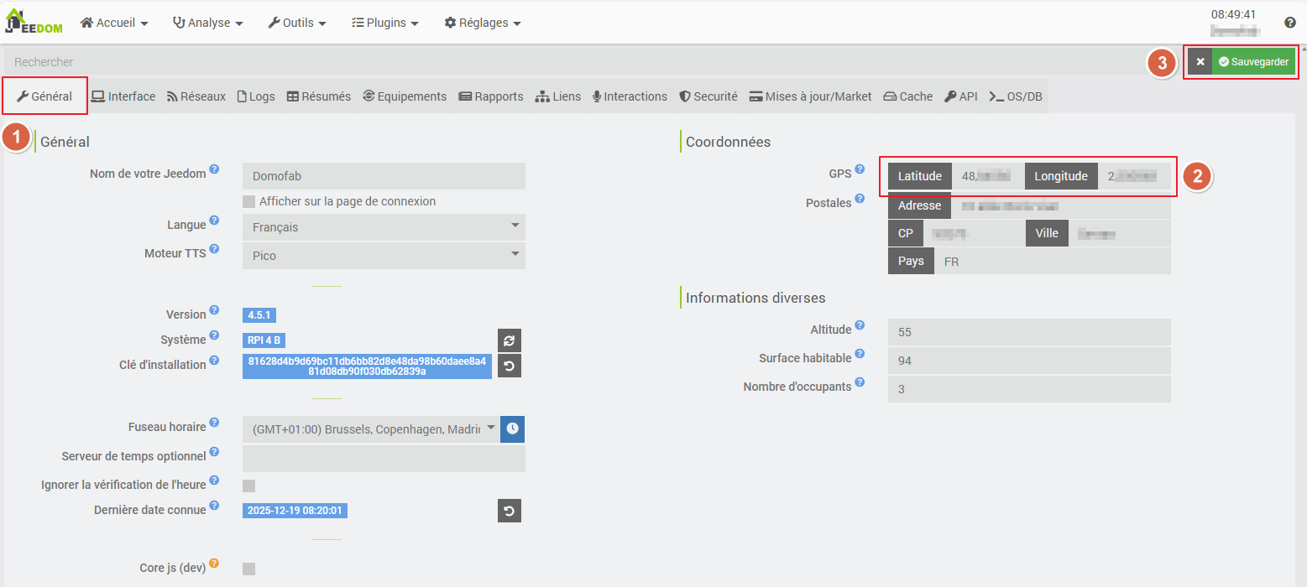Click the Nom de votre Jeedom field
This screenshot has width=1307, height=587.
384,176
